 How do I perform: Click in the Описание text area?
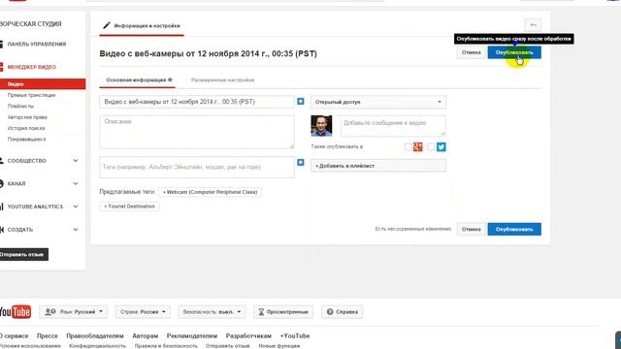(x=197, y=132)
